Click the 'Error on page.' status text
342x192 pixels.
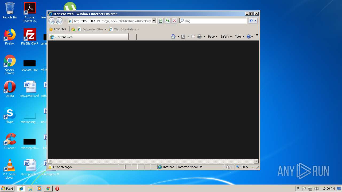(x=63, y=167)
